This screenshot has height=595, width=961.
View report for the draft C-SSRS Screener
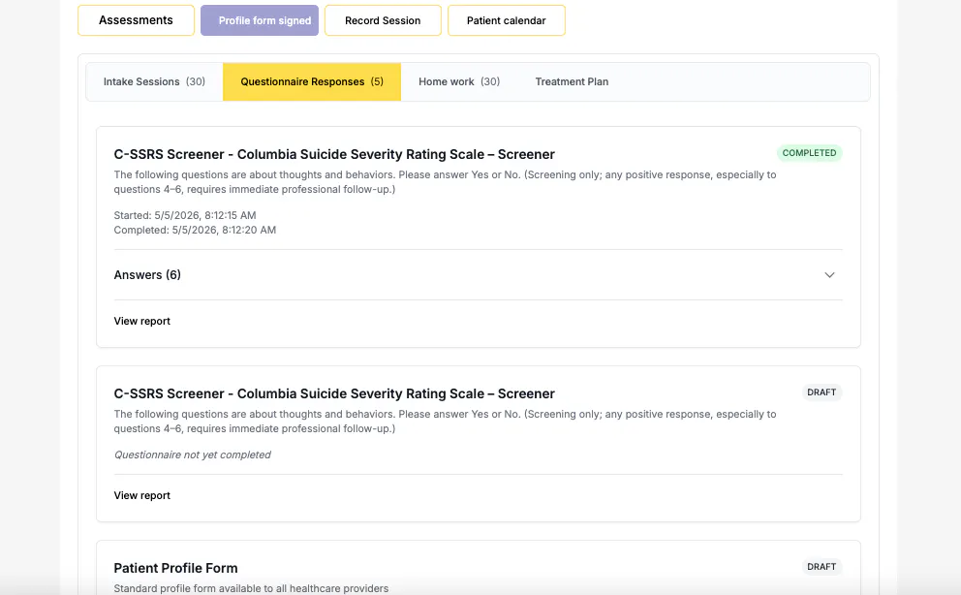pos(142,495)
